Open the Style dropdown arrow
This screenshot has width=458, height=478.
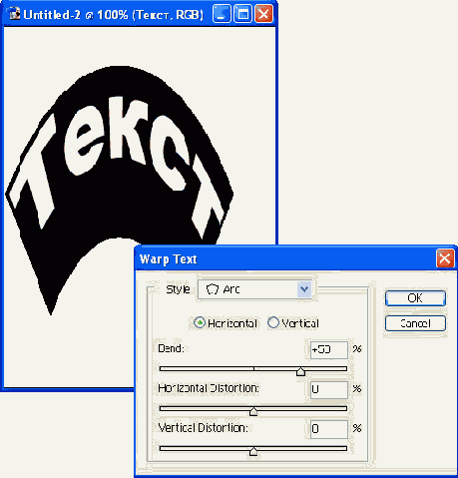(304, 289)
